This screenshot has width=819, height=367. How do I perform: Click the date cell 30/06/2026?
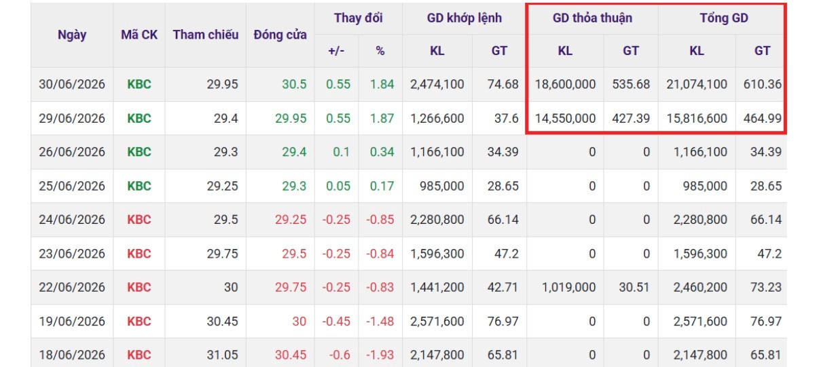tap(72, 85)
